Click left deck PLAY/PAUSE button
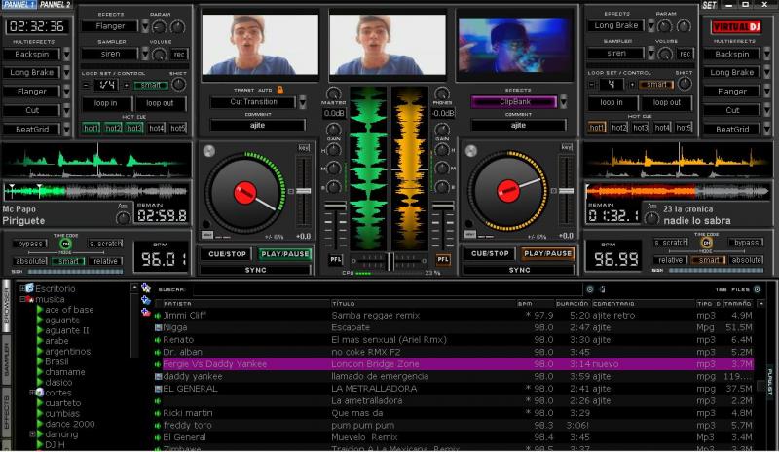 pos(285,254)
